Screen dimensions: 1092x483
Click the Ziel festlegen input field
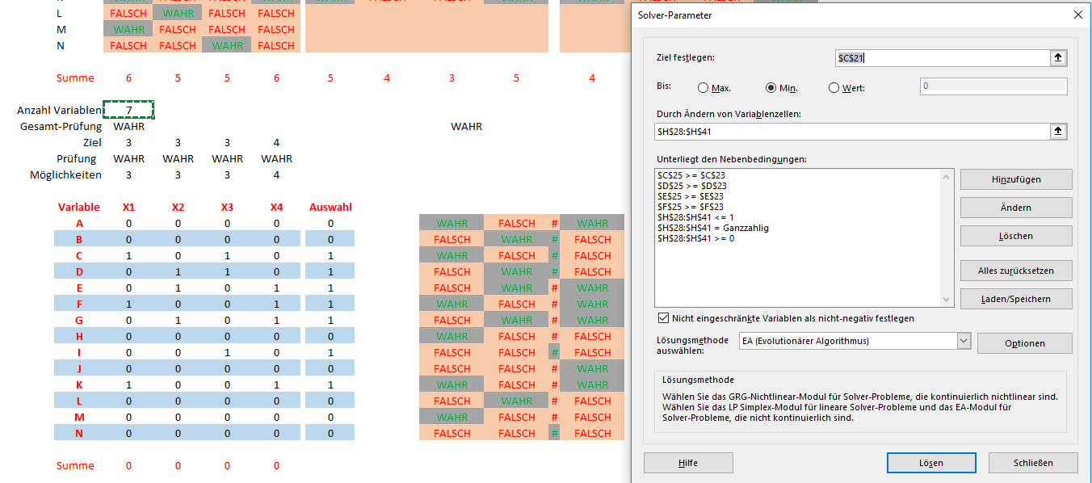click(x=942, y=57)
